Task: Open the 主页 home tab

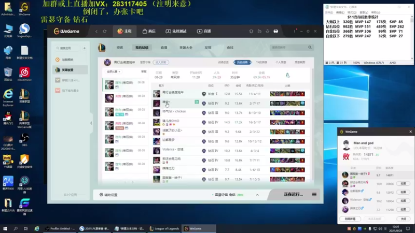Action: click(125, 31)
